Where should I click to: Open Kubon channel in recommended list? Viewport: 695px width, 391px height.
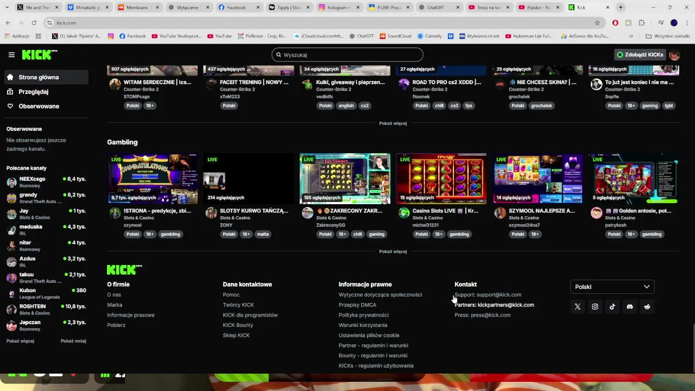pos(46,294)
